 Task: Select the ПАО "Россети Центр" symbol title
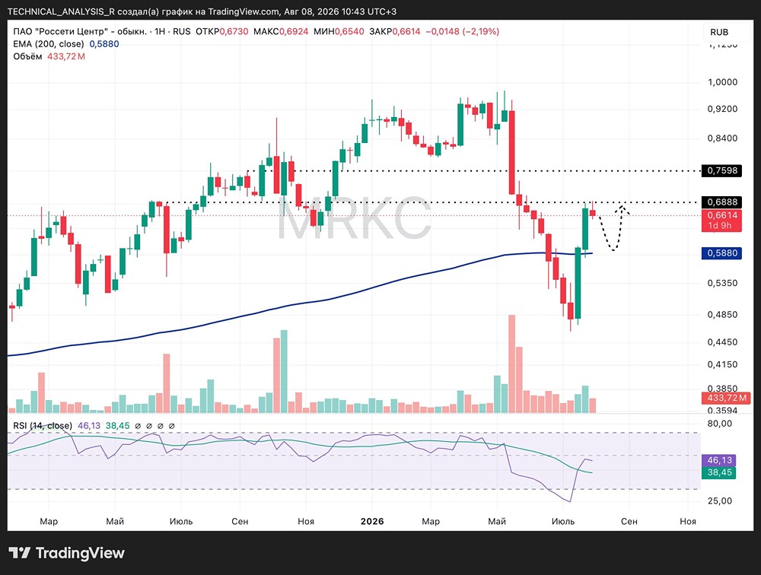coord(80,31)
